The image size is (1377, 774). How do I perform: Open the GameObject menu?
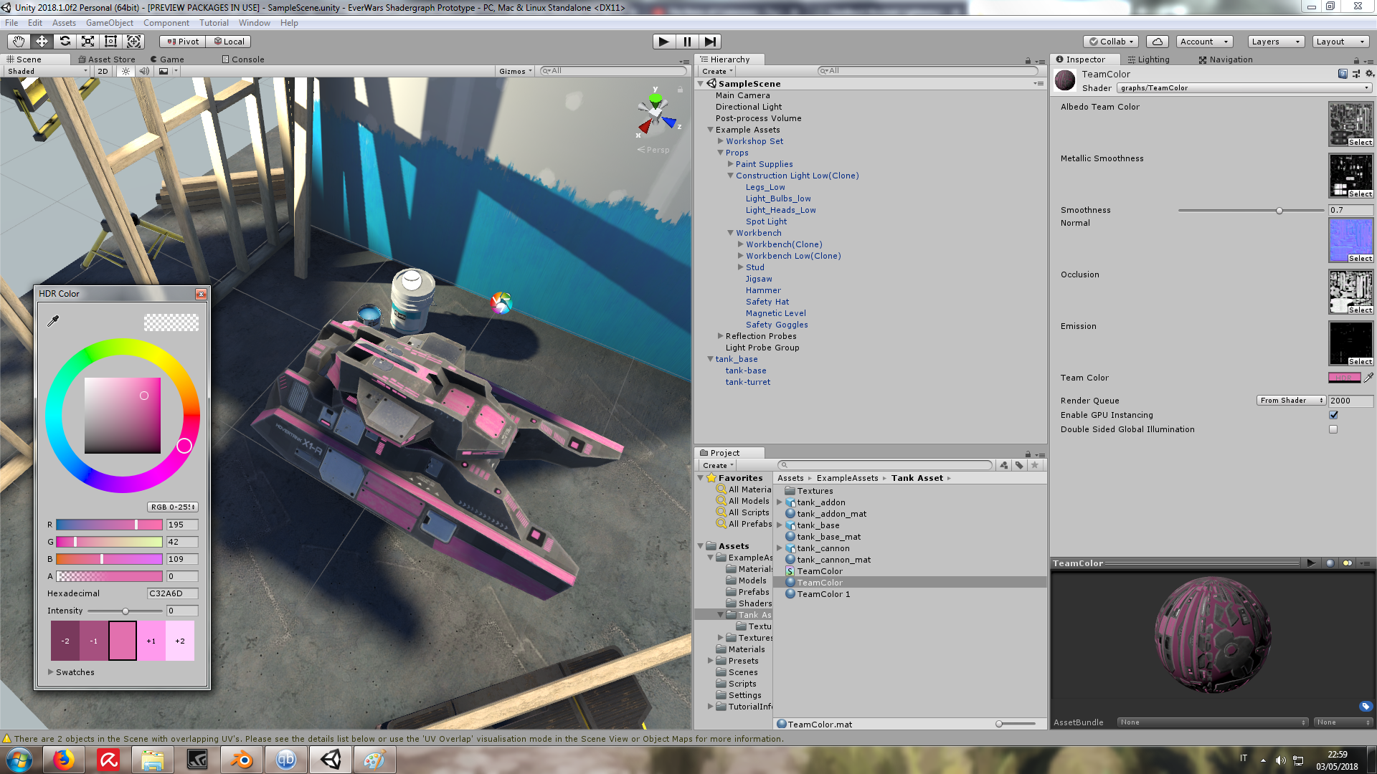109,23
